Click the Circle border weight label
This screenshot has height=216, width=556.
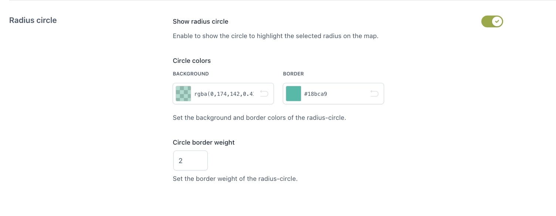pyautogui.click(x=204, y=142)
